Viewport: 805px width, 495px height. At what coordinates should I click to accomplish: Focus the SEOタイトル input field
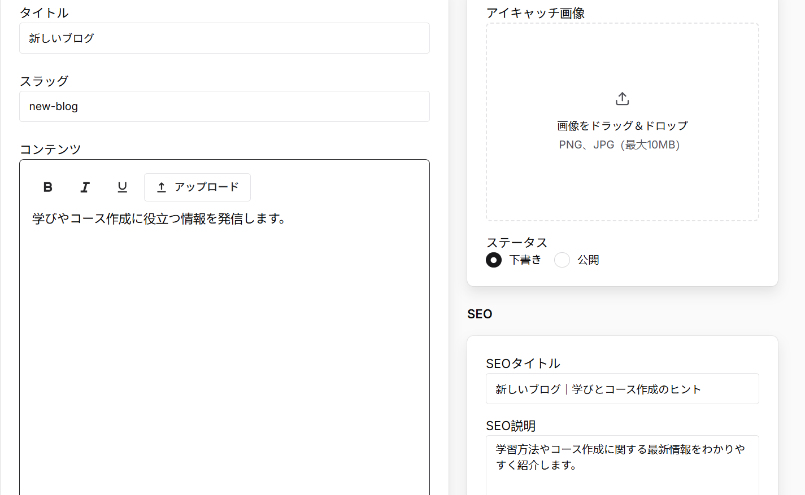pyautogui.click(x=622, y=388)
